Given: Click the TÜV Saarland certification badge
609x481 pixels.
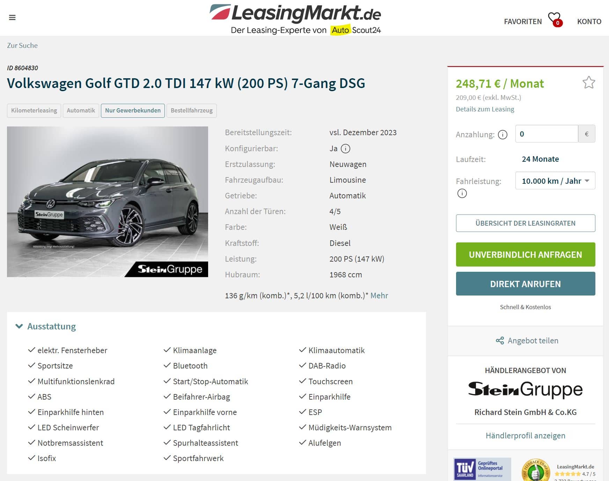Looking at the screenshot, I should pos(482,469).
